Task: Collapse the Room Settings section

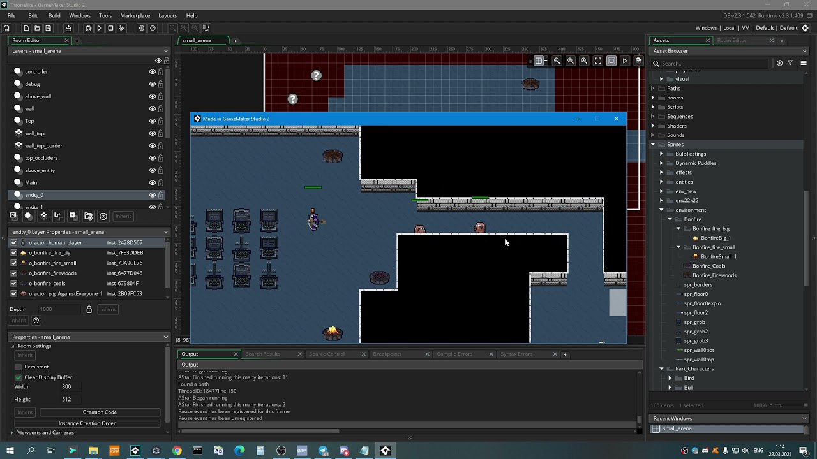Action: [12, 346]
